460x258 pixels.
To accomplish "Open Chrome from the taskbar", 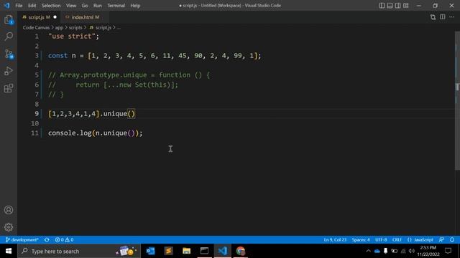I will tap(240, 251).
